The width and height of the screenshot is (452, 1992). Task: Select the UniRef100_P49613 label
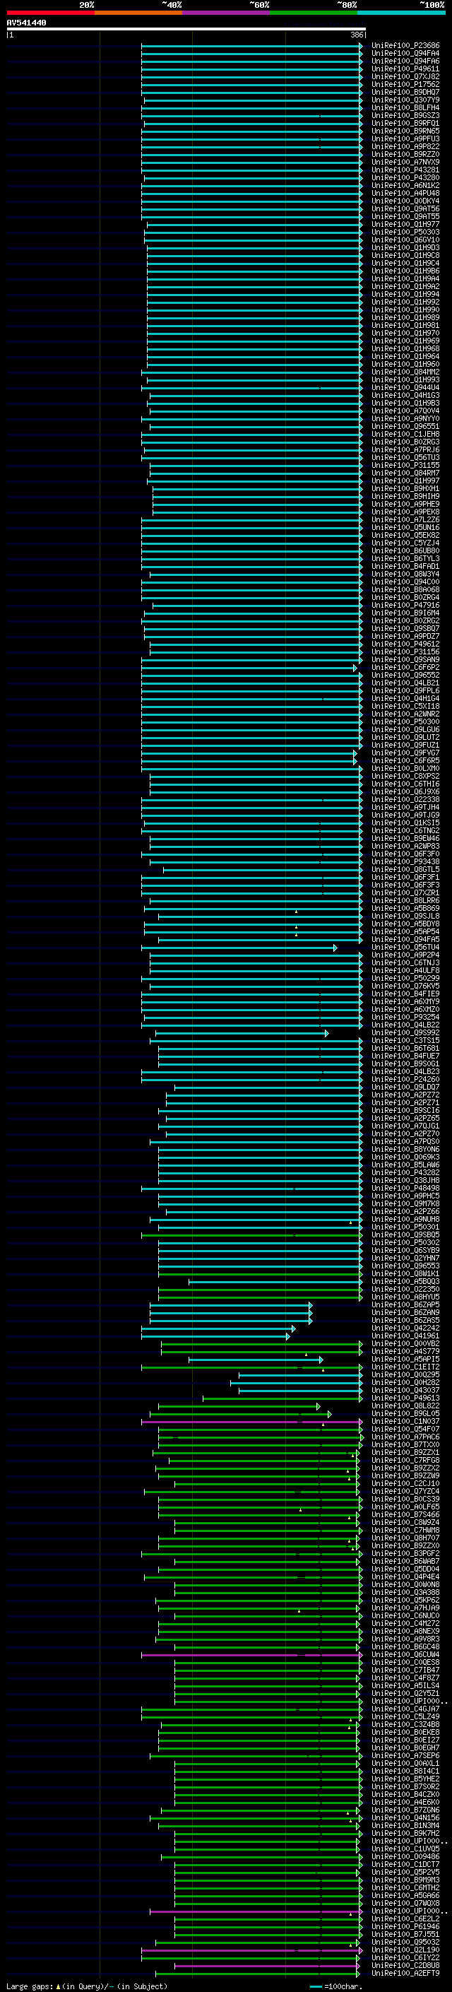(x=405, y=1399)
